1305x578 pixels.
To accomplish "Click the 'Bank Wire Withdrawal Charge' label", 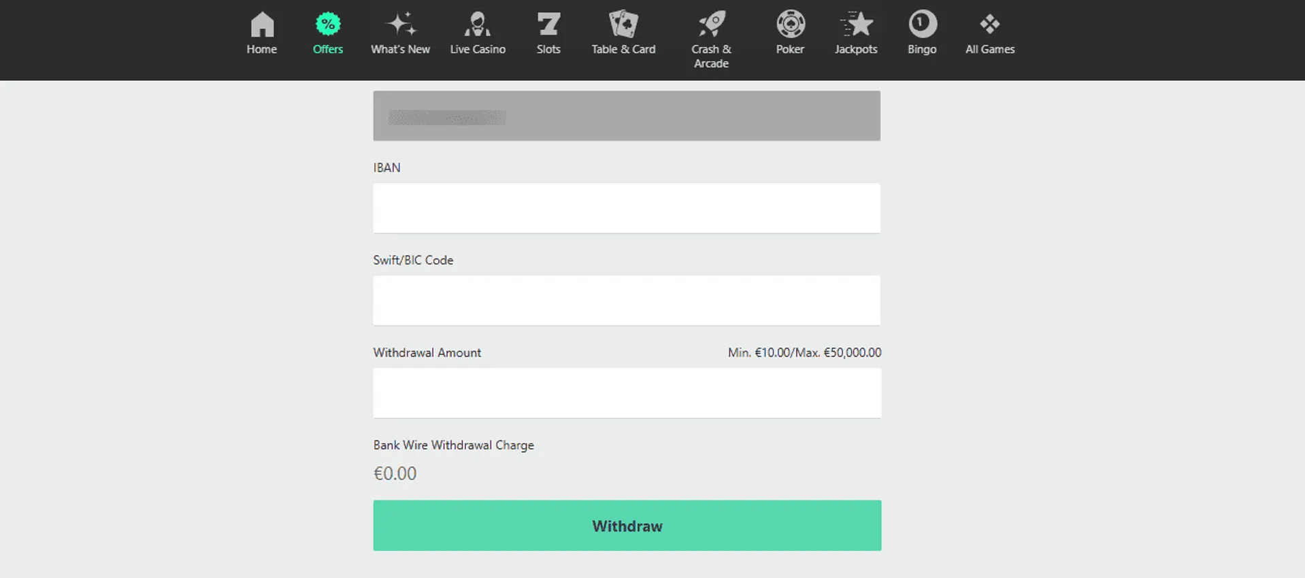I will (x=454, y=445).
